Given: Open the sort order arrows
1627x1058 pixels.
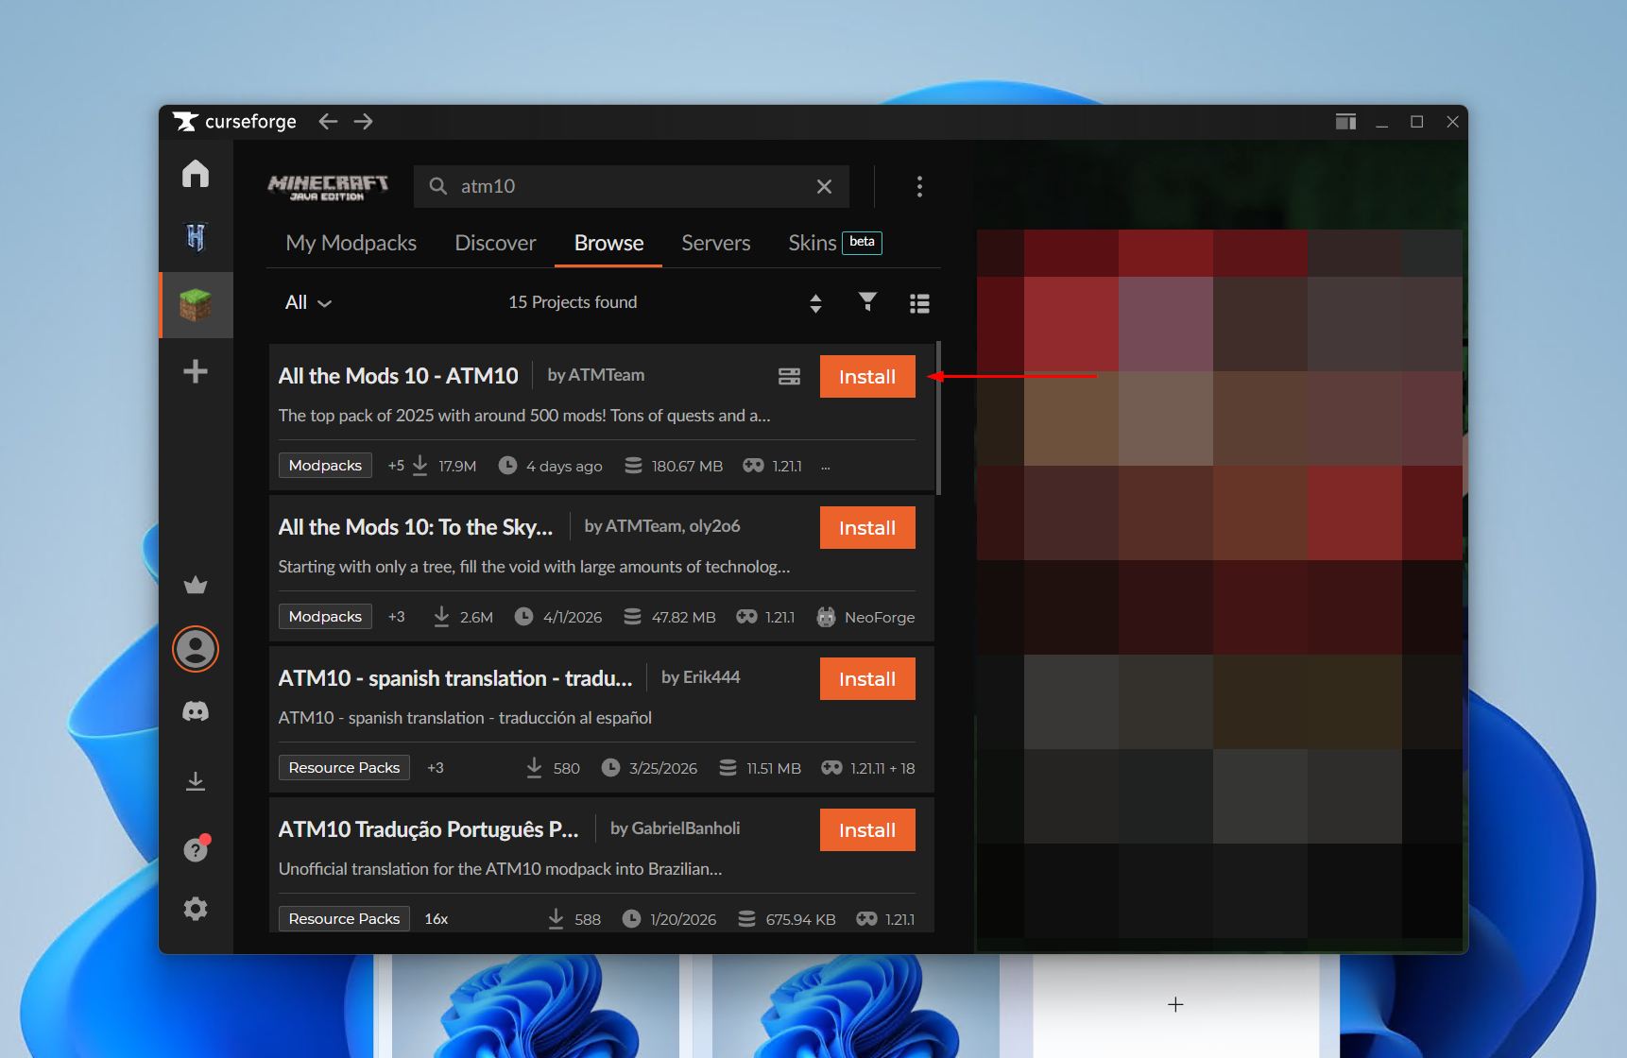Looking at the screenshot, I should 816,303.
